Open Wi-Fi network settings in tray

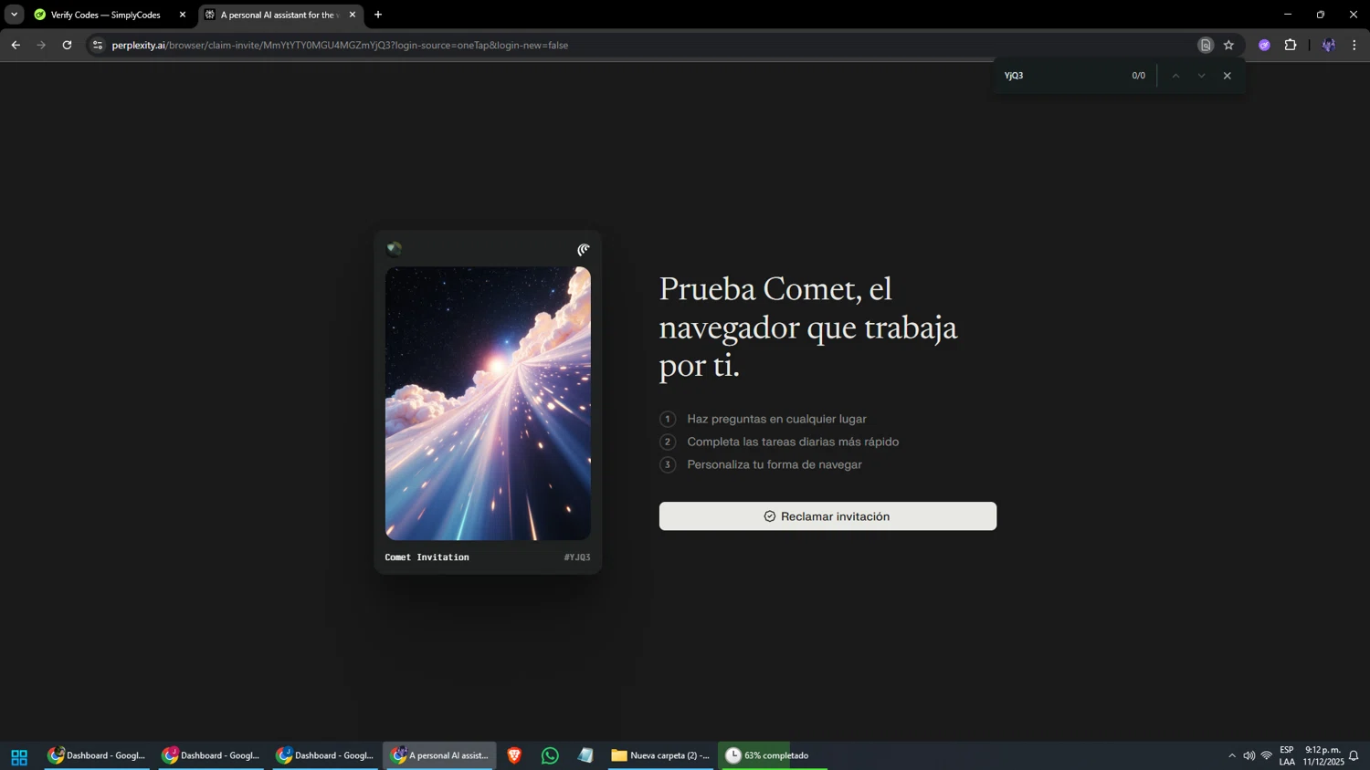[1267, 755]
